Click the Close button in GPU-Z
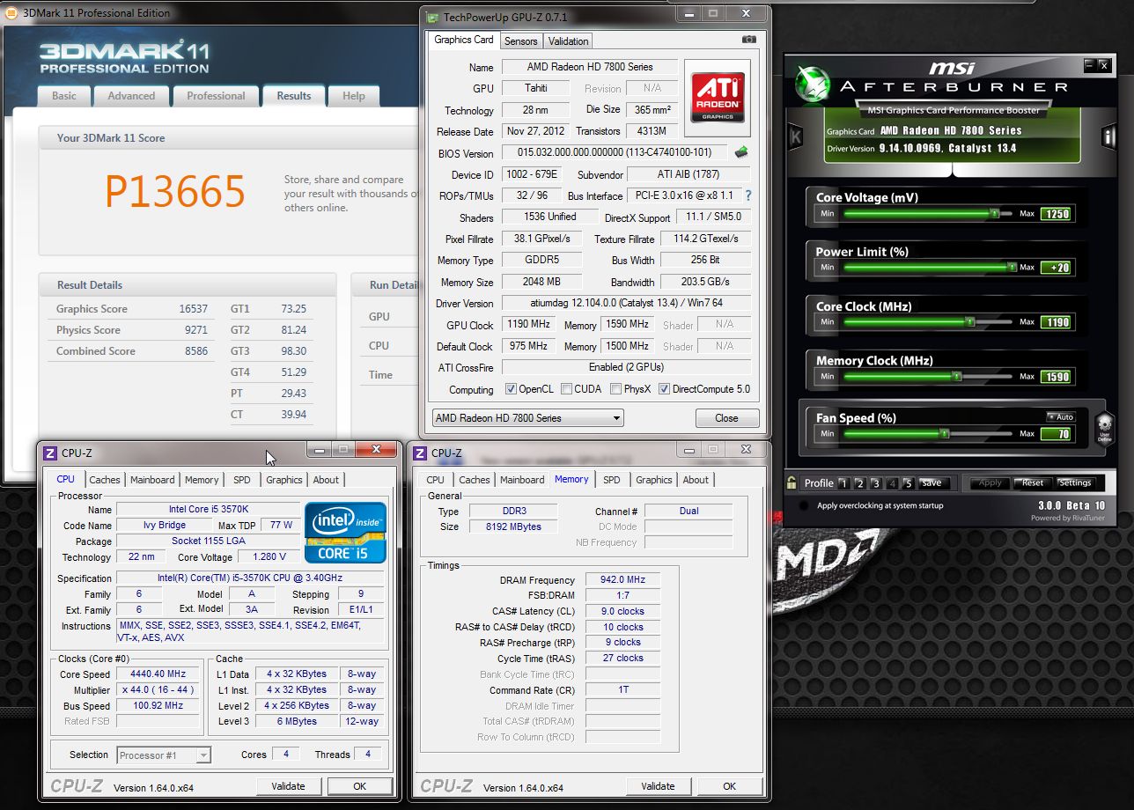Screen dimensions: 1134x810 pos(726,418)
